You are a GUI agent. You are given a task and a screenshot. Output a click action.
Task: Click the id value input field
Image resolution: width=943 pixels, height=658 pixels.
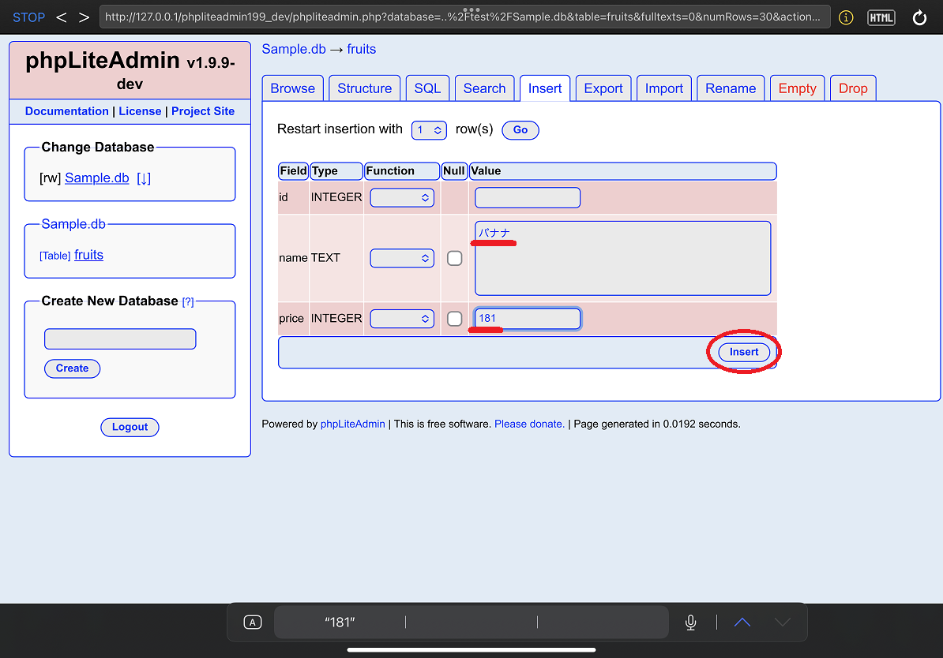pos(528,198)
